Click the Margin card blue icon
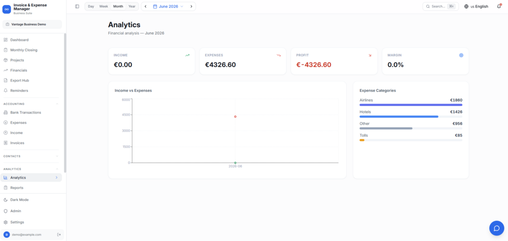 (x=461, y=56)
